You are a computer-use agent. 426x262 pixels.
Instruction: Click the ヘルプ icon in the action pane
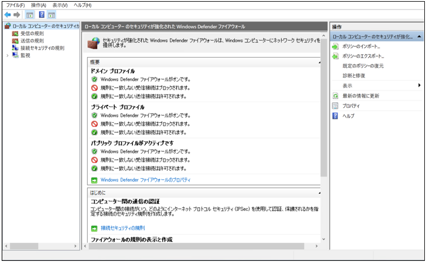coord(335,116)
